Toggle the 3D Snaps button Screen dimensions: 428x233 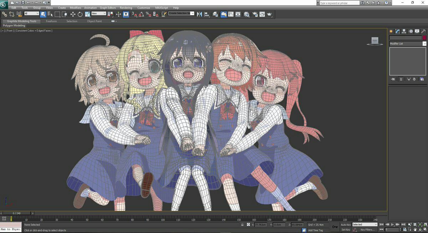135,14
